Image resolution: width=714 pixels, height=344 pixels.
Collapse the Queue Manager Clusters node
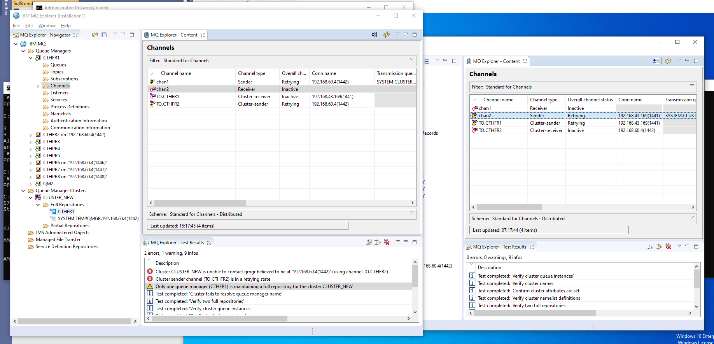pos(23,191)
